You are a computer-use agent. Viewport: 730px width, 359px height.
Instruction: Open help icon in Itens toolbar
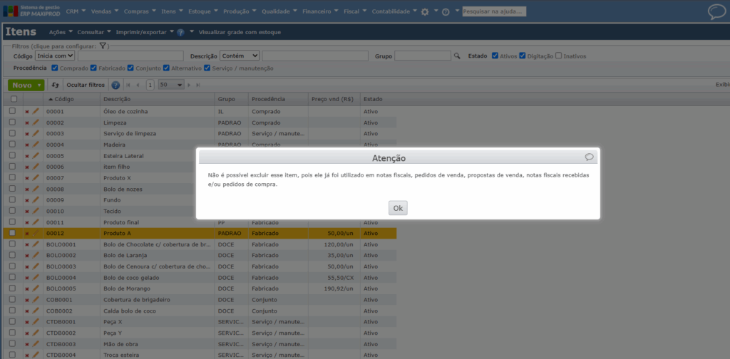180,33
